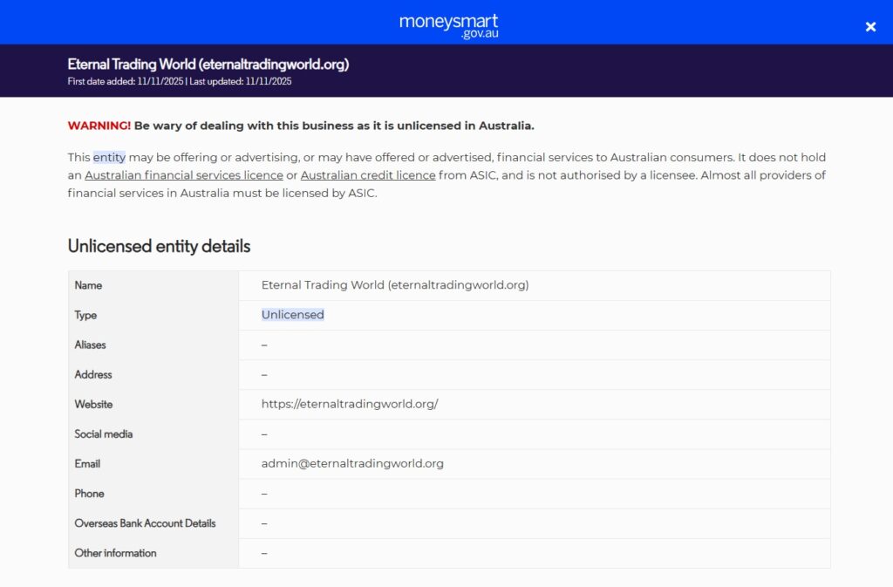Viewport: 893px width, 587px height.
Task: Open the Australian financial services licence link
Action: coord(183,175)
